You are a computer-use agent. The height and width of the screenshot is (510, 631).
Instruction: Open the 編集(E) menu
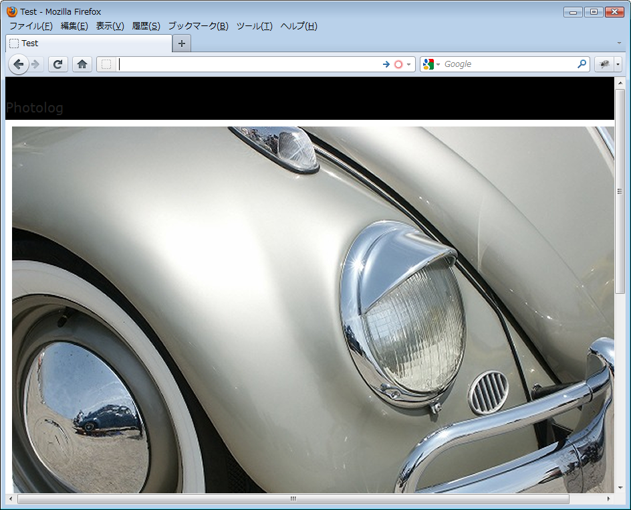tap(74, 26)
